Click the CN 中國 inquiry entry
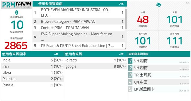This screenshot has width=191, height=101. coord(159,82)
